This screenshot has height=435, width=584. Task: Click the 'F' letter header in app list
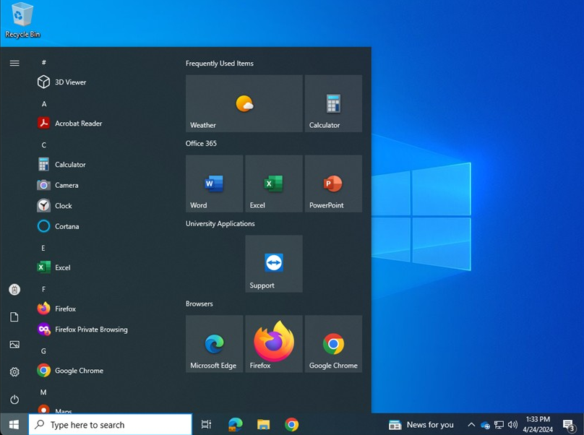(43, 289)
